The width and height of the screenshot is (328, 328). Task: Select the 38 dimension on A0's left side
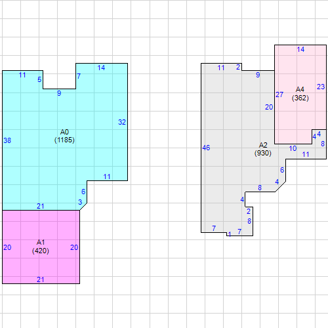pyautogui.click(x=7, y=140)
